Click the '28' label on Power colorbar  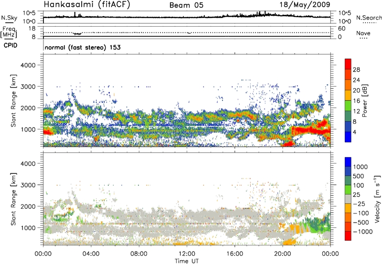(x=356, y=70)
